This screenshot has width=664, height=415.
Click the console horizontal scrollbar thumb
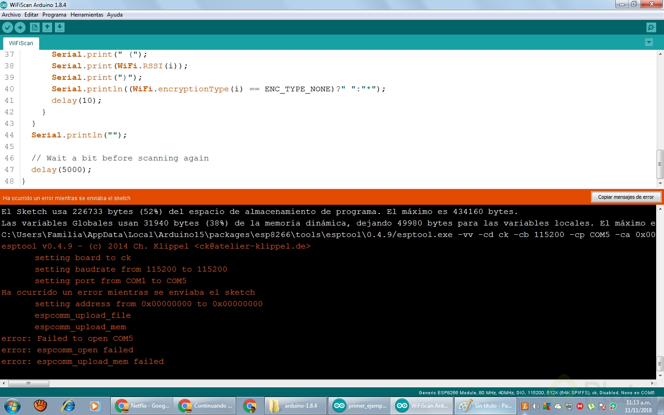pos(29,383)
